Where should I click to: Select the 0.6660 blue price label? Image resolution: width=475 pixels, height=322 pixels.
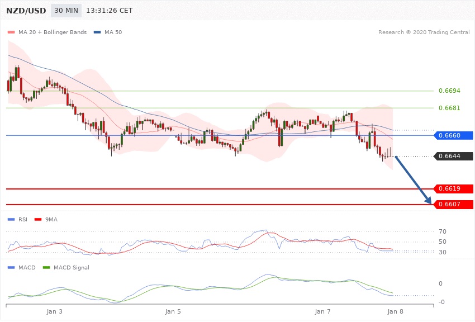453,135
